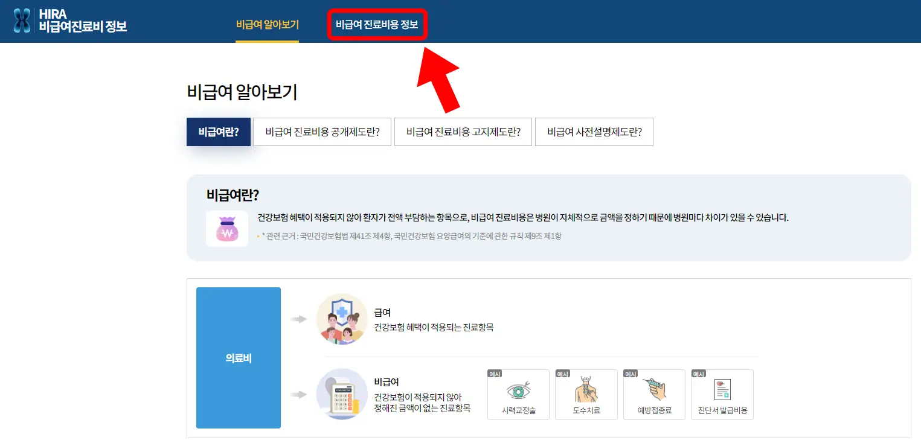Screen dimensions: 921x446
Task: Switch to the 비급여 진료비용 정보 tab
Action: click(x=376, y=24)
